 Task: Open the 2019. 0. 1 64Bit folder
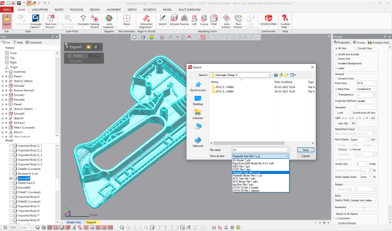224,87
